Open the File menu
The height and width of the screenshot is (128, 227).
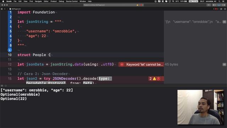(15, 1)
